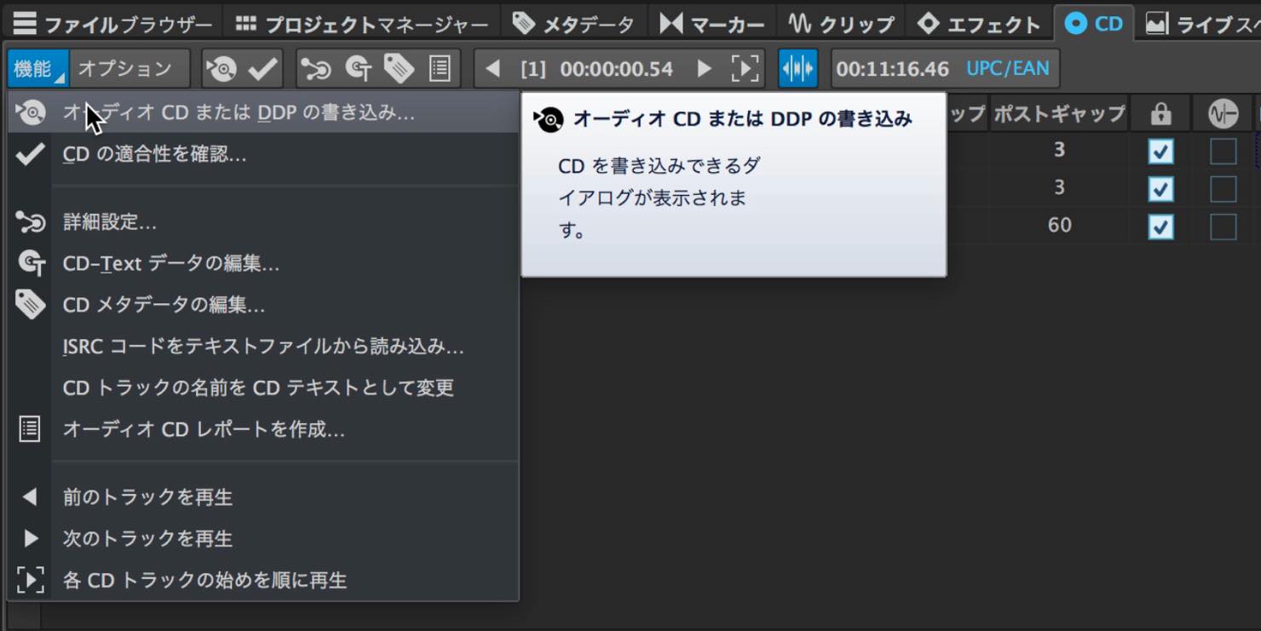Select 各 CD トラックの始めを順に再生
The image size is (1261, 631).
coord(263,581)
